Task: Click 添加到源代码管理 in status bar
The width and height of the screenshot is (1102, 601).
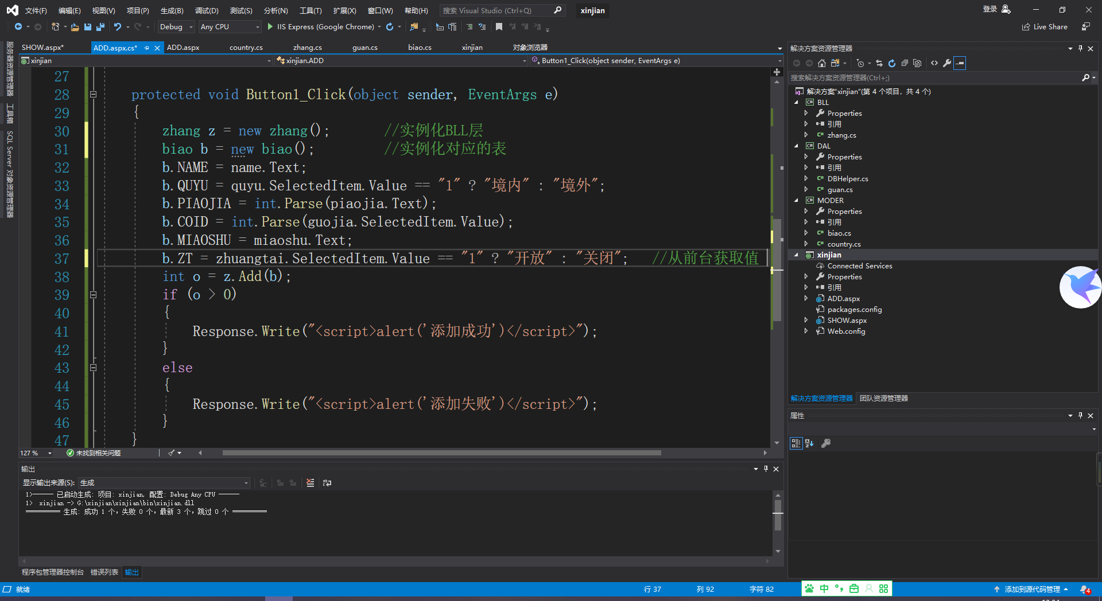Action: (x=1031, y=589)
